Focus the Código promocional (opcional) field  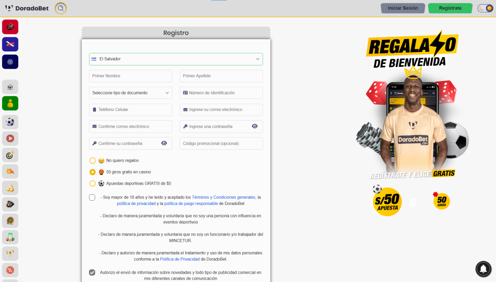coord(221,143)
